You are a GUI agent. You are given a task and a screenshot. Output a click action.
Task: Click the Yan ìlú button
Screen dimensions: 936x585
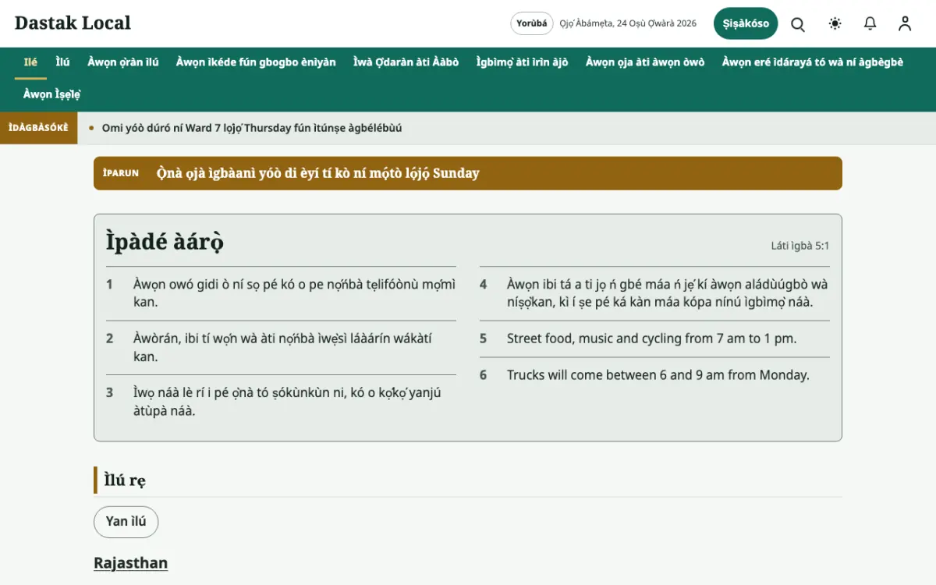[126, 522]
